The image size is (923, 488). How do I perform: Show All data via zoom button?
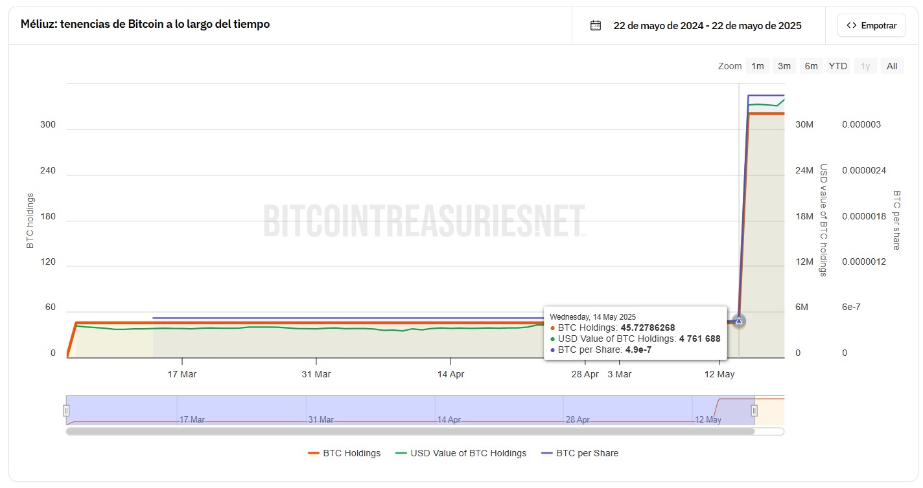click(892, 66)
